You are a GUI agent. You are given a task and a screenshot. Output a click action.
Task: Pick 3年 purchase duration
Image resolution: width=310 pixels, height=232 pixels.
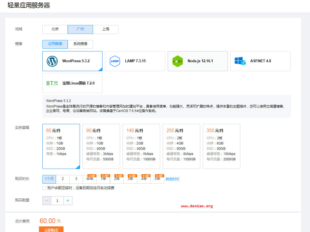tap(130, 179)
